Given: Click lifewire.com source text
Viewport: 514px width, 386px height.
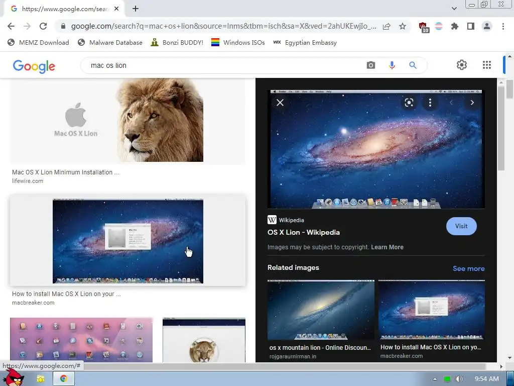Looking at the screenshot, I should coord(28,181).
